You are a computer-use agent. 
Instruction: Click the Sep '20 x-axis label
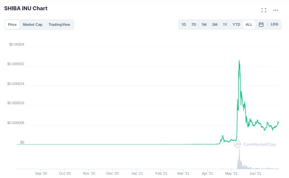coord(41,173)
